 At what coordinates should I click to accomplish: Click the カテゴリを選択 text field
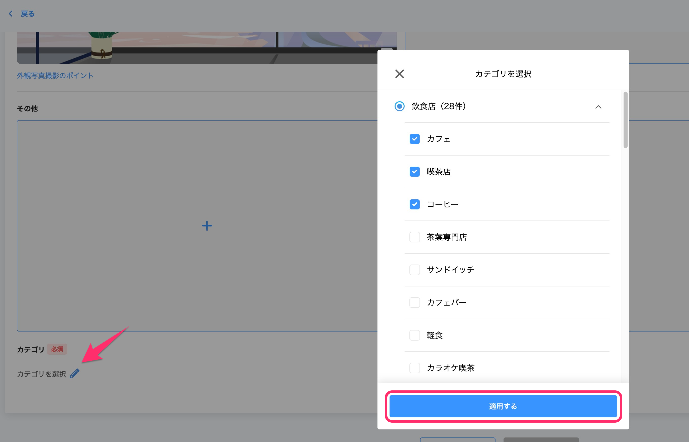pos(41,374)
